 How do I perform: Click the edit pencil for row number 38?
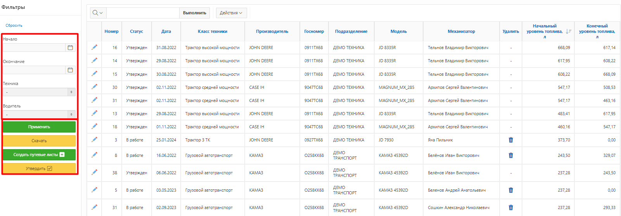coord(94,172)
